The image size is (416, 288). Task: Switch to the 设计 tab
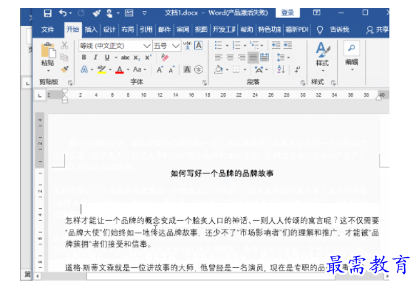109,30
